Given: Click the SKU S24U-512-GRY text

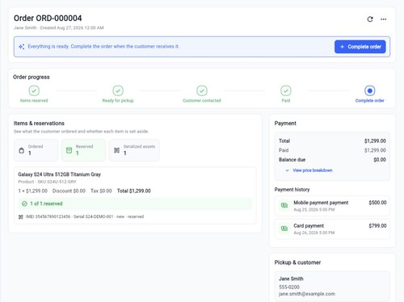Looking at the screenshot, I should (57, 182).
